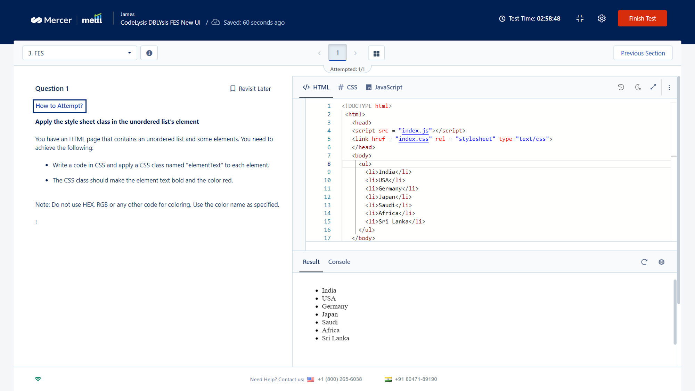Switch to the HTML editor tab

click(316, 87)
